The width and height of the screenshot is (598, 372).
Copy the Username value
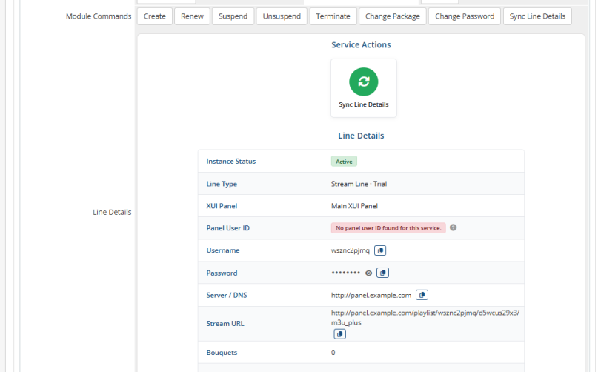[380, 250]
